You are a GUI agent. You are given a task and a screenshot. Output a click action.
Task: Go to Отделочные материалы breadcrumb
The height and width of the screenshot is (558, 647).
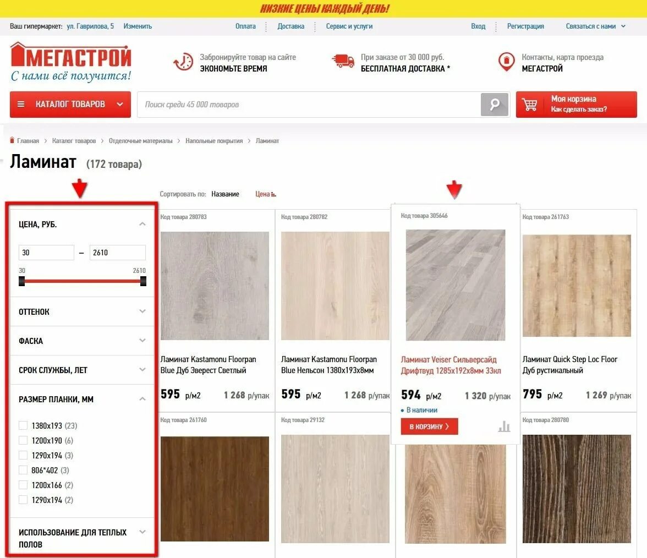click(141, 141)
